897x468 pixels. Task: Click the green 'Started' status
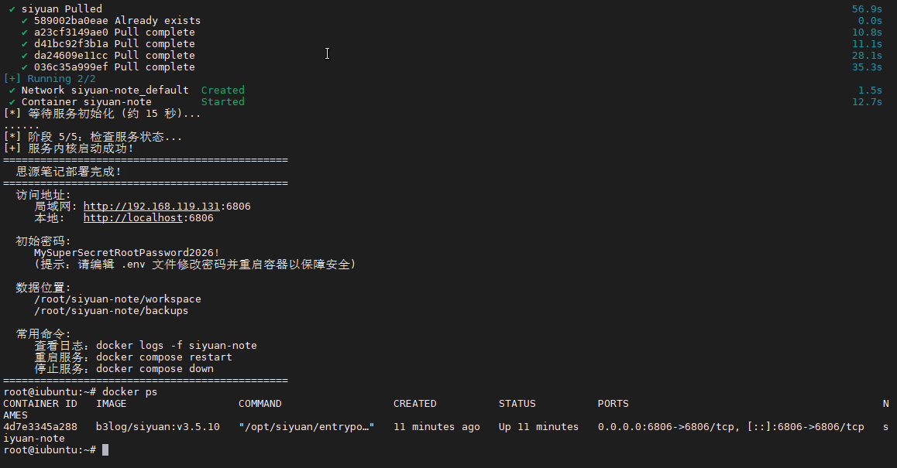(222, 101)
